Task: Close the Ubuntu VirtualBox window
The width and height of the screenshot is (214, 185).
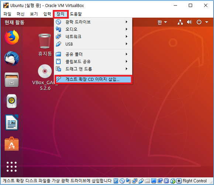Action: point(206,6)
